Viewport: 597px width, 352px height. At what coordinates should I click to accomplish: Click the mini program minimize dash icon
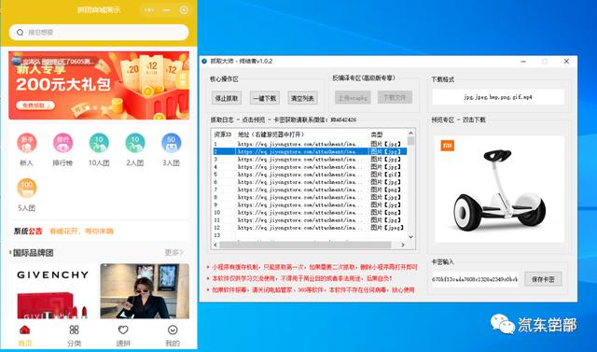[166, 10]
